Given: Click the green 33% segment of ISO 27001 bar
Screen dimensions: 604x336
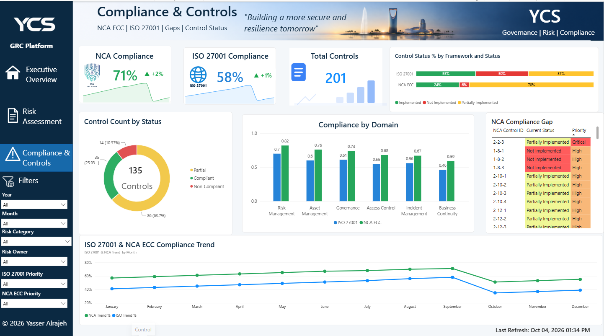Looking at the screenshot, I should [x=446, y=74].
